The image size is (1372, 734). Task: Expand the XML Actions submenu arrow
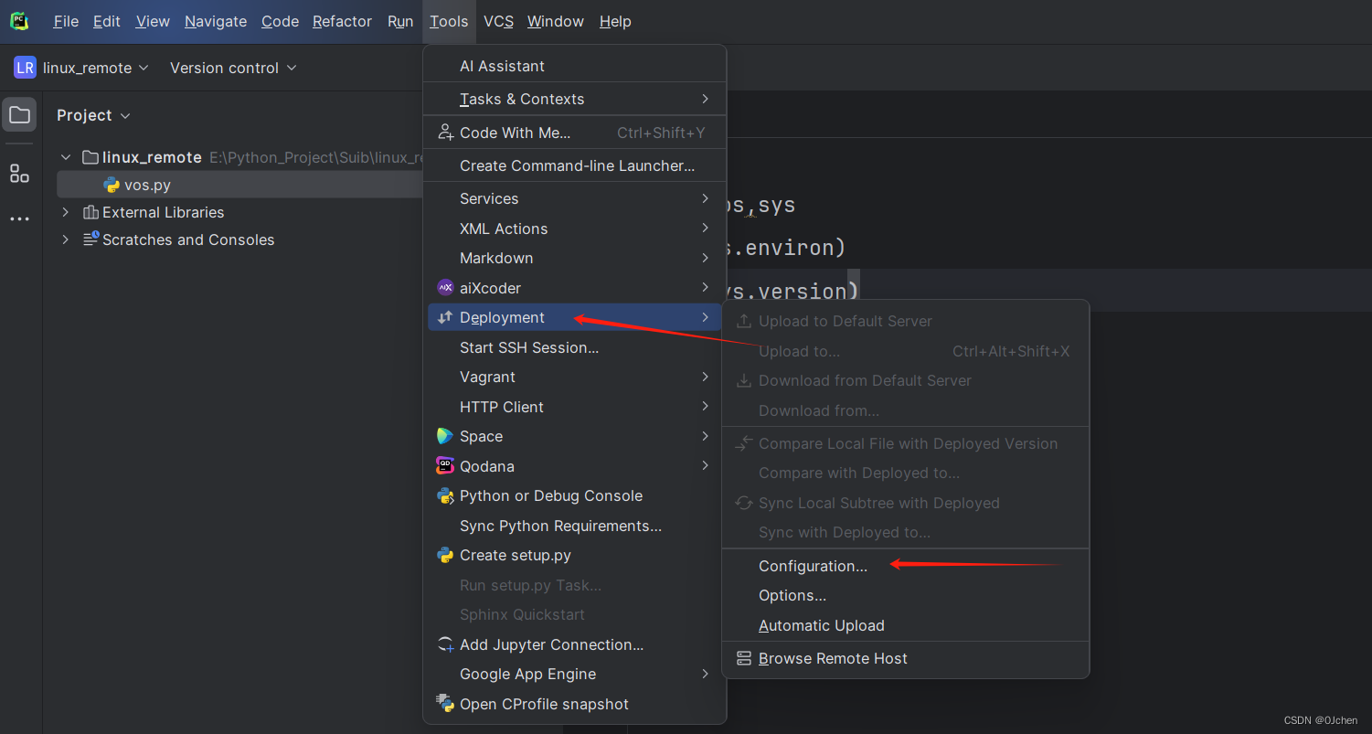pyautogui.click(x=705, y=229)
